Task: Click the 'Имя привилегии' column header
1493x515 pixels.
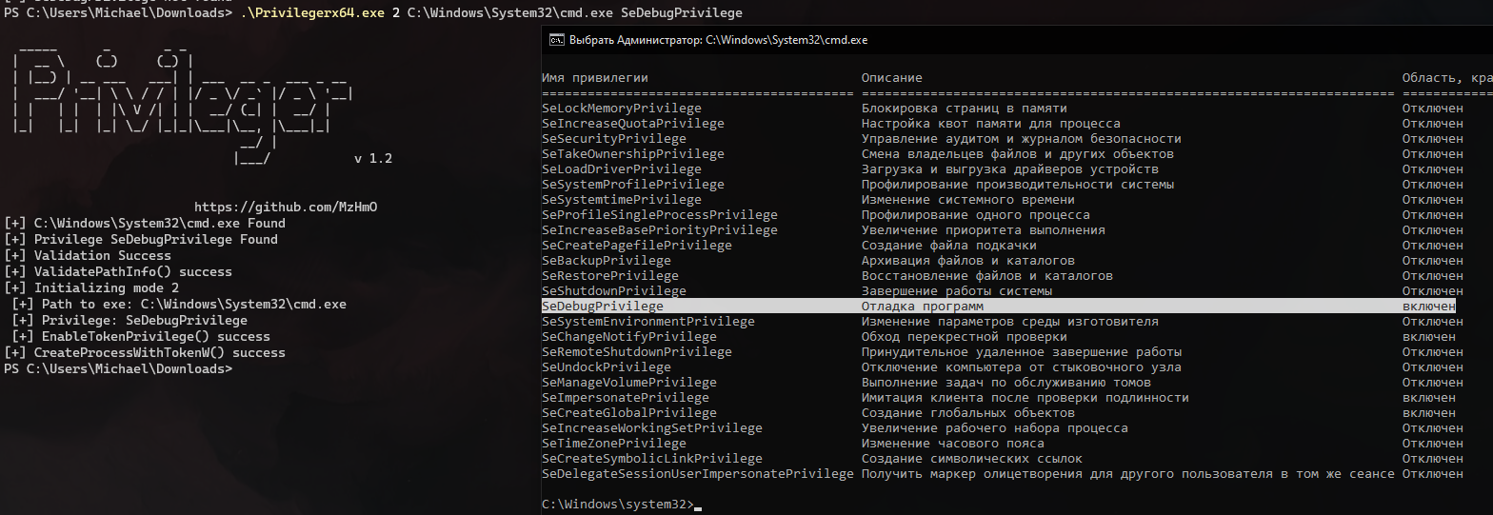Action: pos(595,78)
